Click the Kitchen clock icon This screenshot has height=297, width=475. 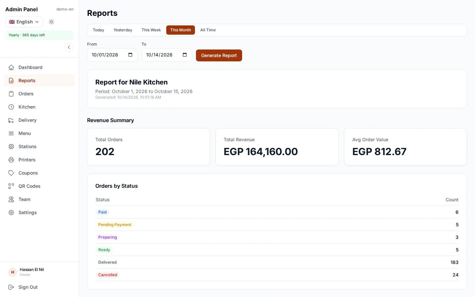pyautogui.click(x=11, y=107)
